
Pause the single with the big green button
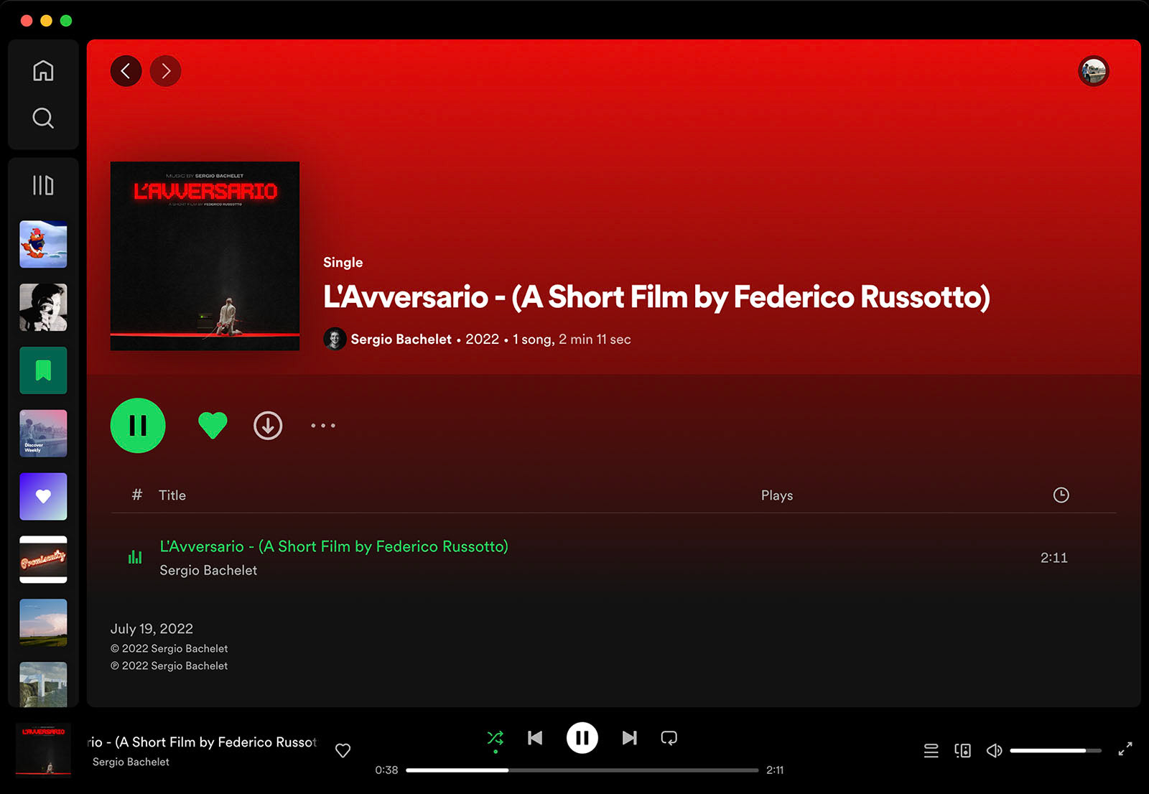[138, 426]
